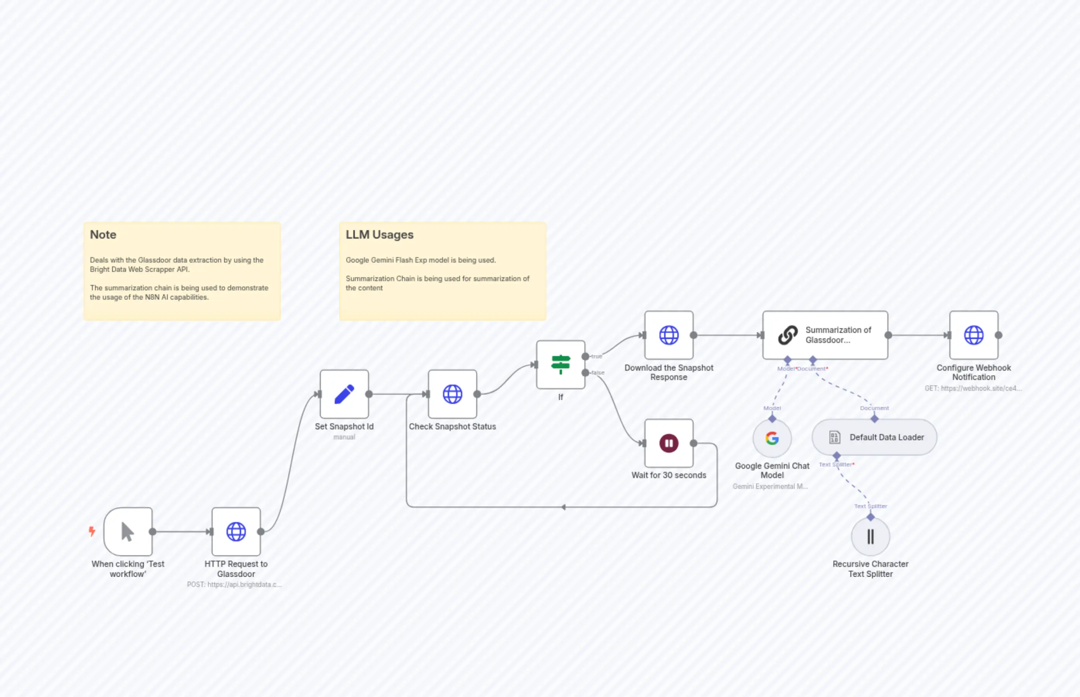Select the cursor icon on 'When clicking Test workflow'
The image size is (1080, 697).
click(127, 532)
